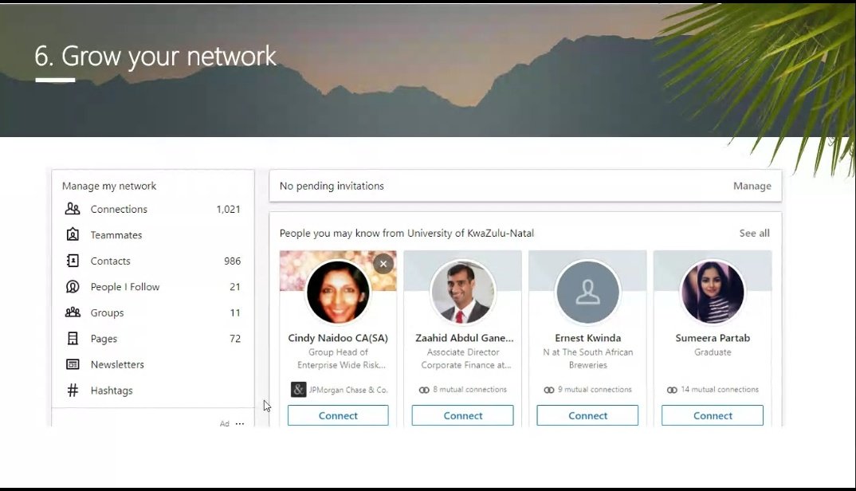Viewport: 856px width, 491px height.
Task: Click the connections count 1,021
Action: click(228, 209)
